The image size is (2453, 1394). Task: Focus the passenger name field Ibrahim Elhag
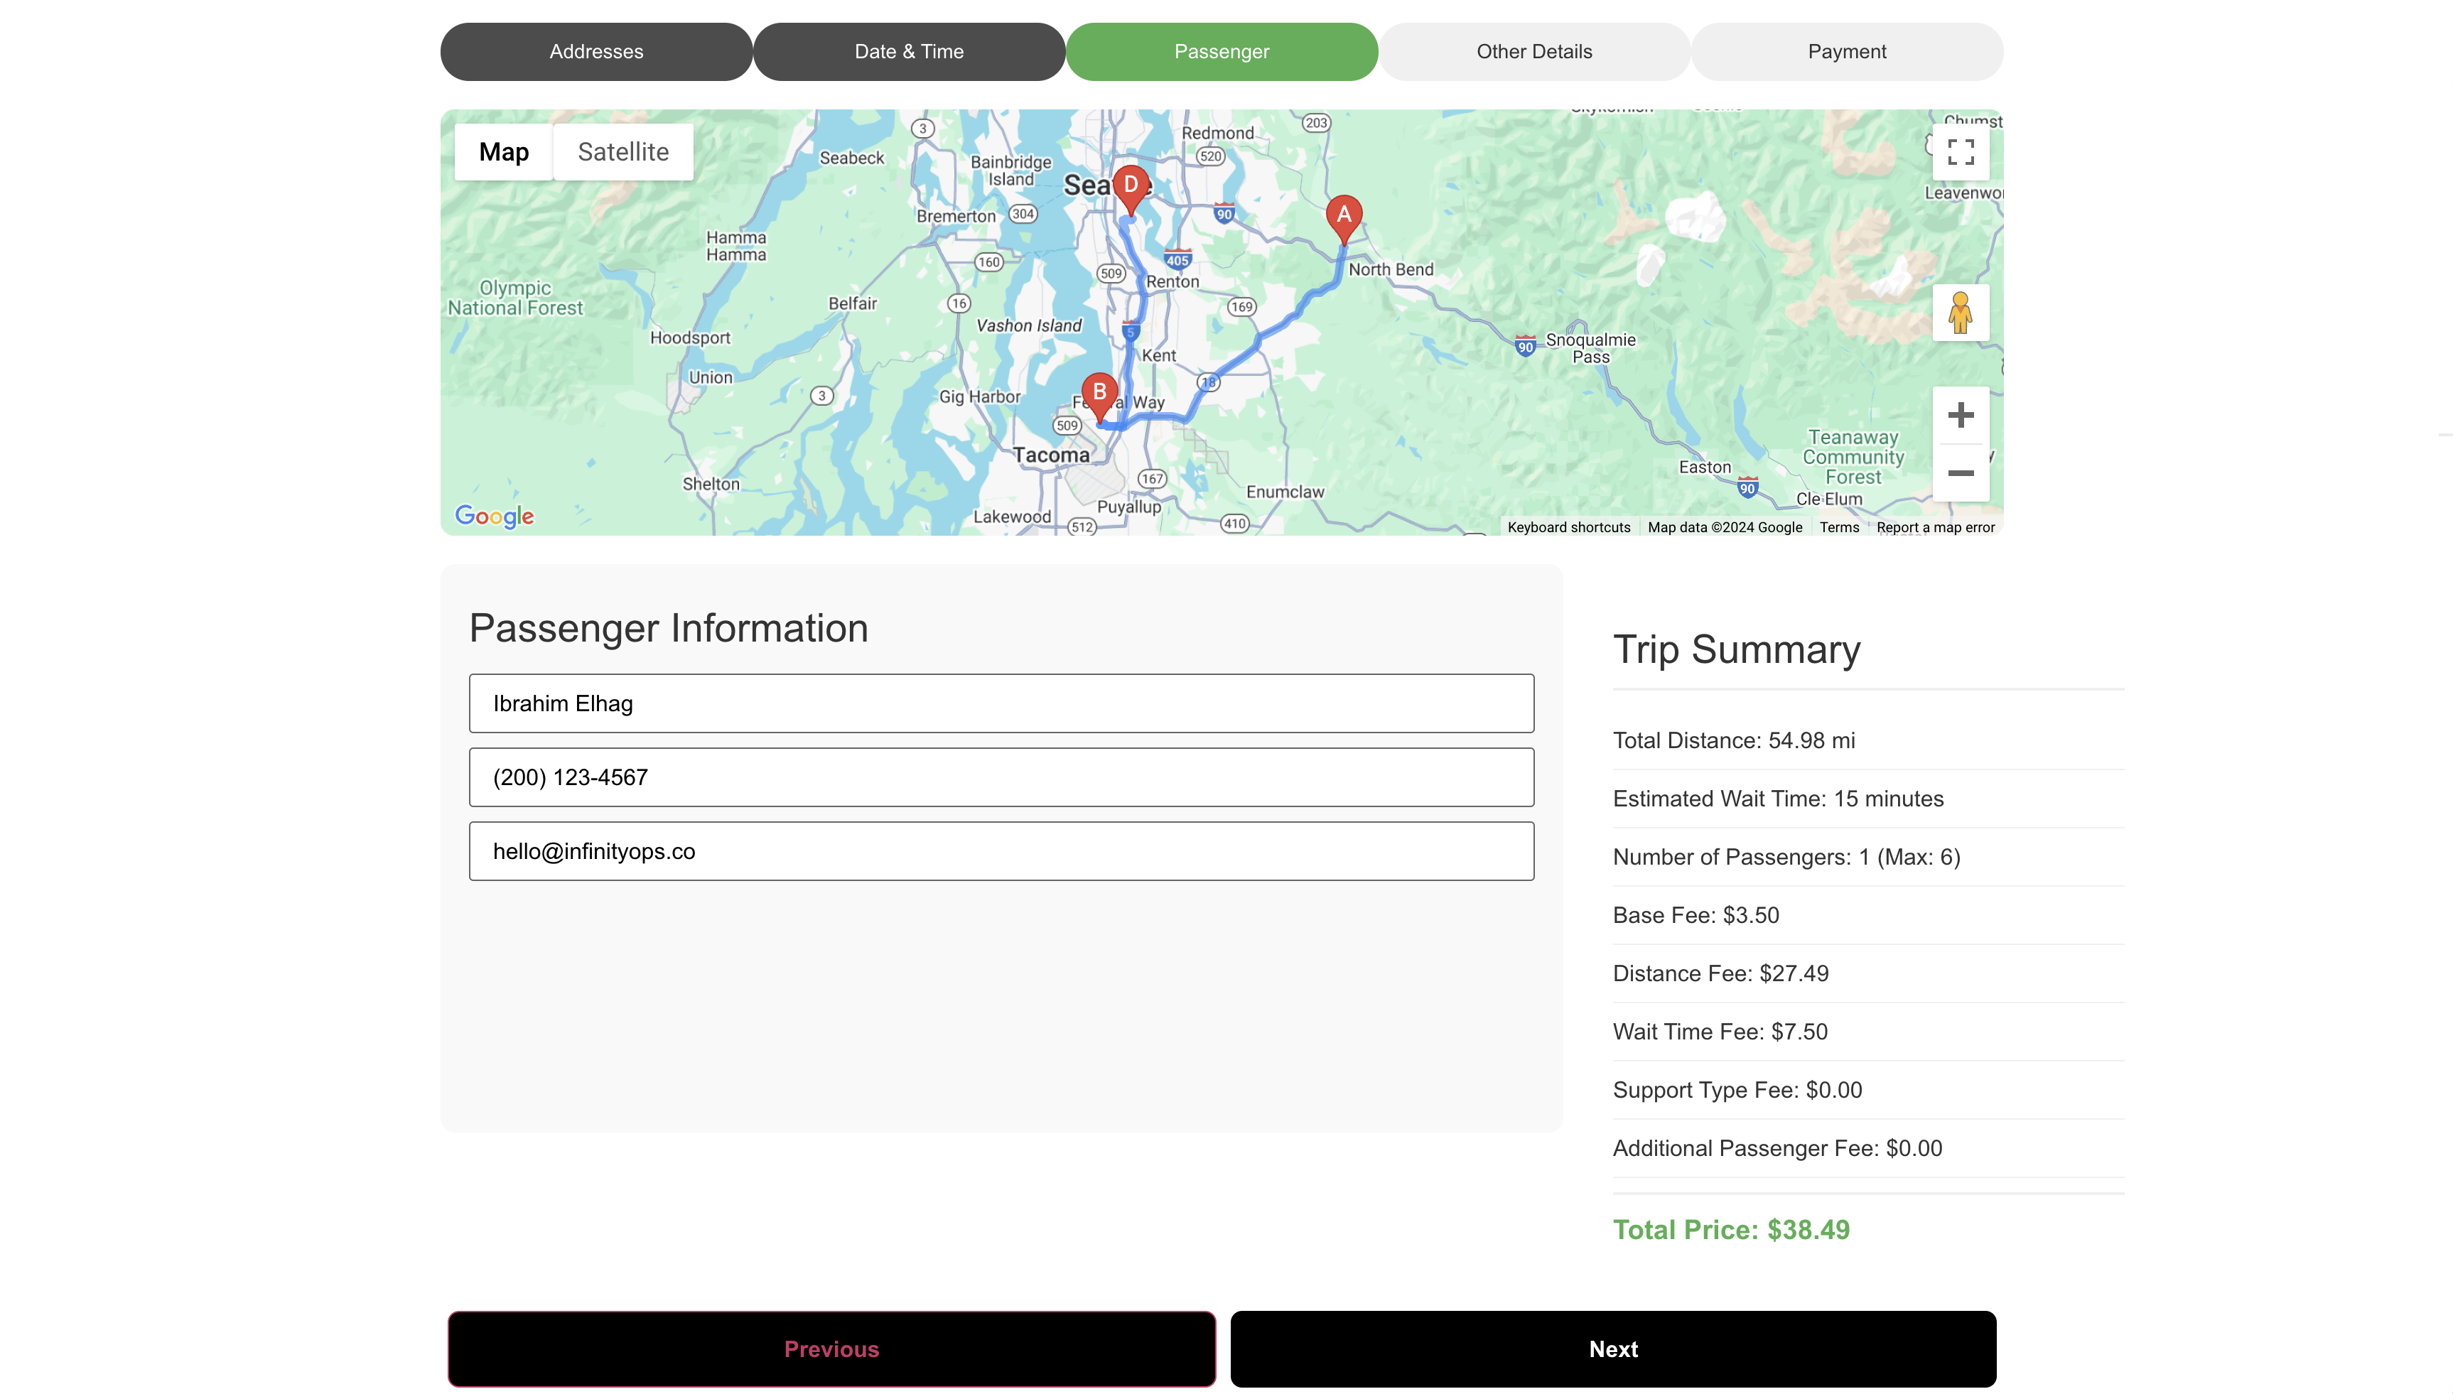(1001, 703)
